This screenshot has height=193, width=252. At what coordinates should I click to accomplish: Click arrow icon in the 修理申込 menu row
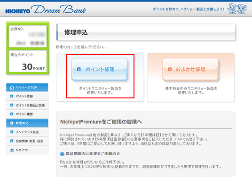click(12, 123)
